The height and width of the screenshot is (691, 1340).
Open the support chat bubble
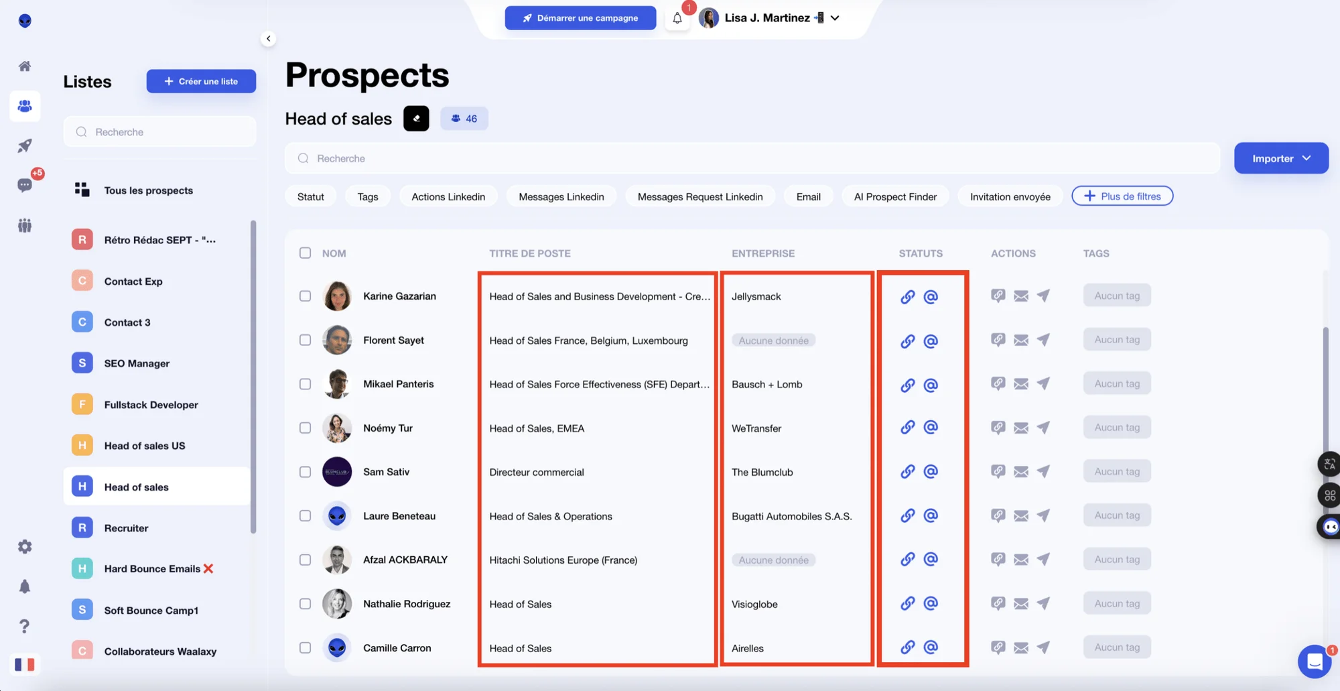(x=1315, y=662)
